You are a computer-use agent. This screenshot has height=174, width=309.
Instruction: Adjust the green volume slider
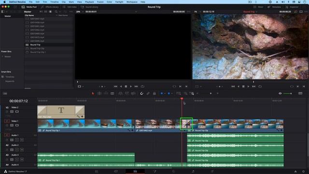[288, 93]
